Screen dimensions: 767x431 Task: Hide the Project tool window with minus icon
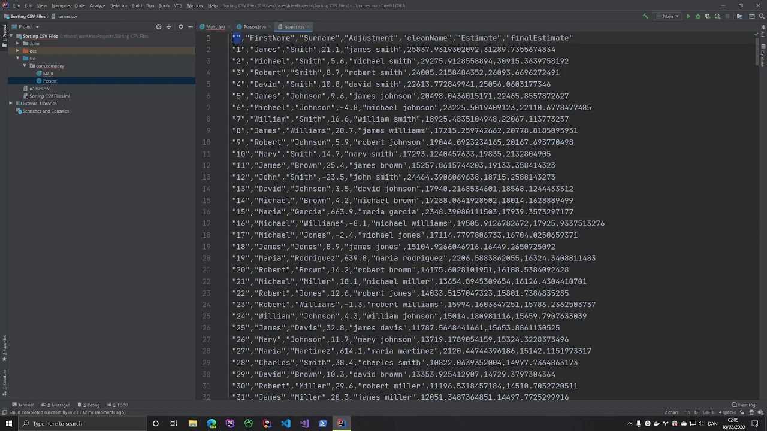191,27
